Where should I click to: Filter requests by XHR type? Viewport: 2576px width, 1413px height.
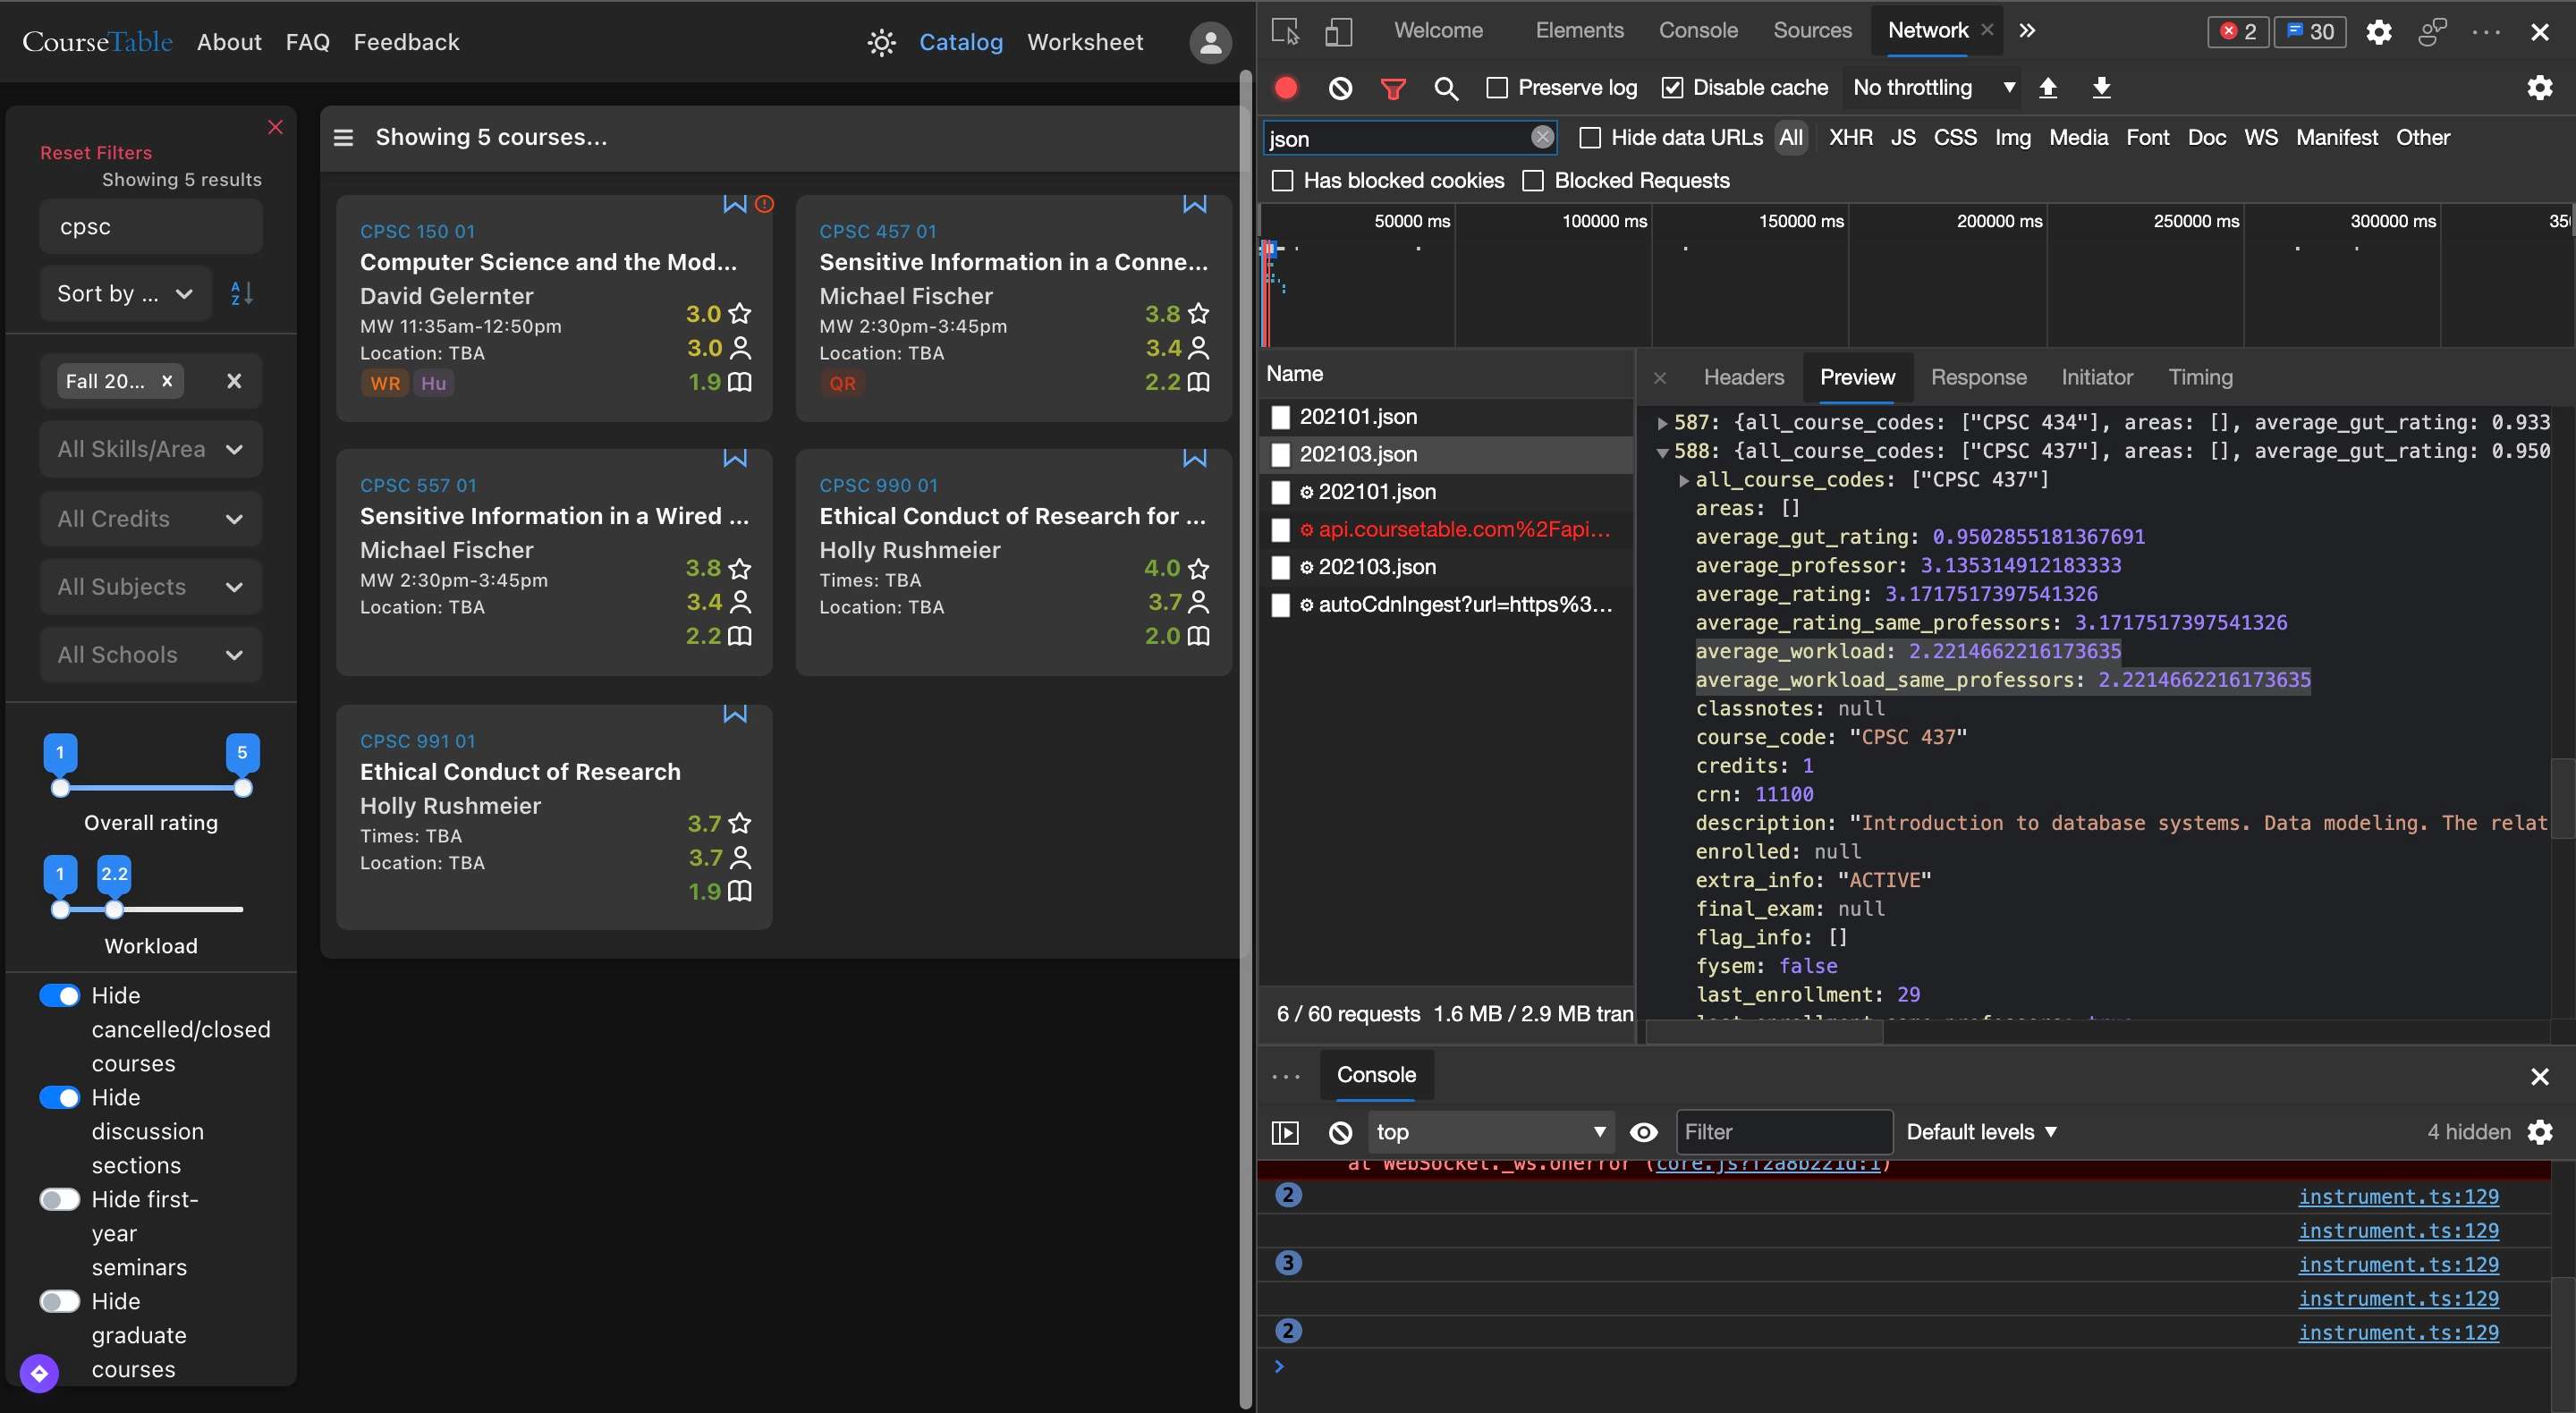click(1850, 138)
